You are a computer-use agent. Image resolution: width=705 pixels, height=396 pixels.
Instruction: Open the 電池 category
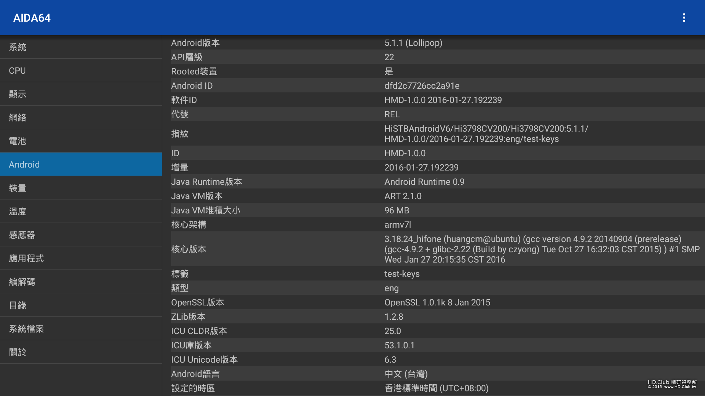81,141
